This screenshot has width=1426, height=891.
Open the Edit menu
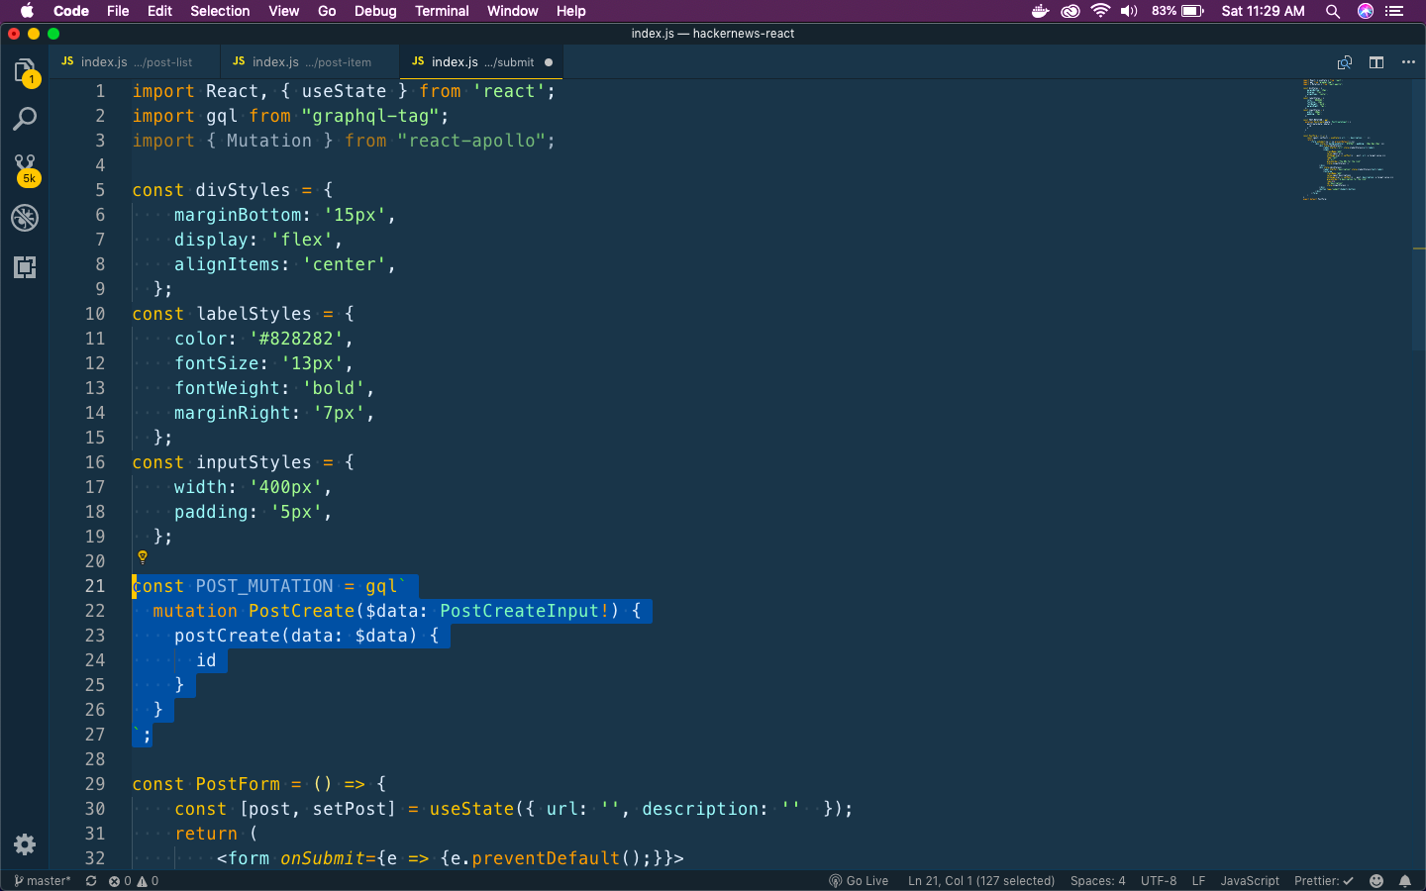(x=159, y=11)
